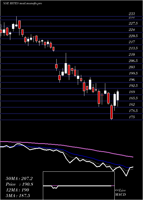
Task: Click the 5MA : 187.5 readout
Action: (18, 195)
